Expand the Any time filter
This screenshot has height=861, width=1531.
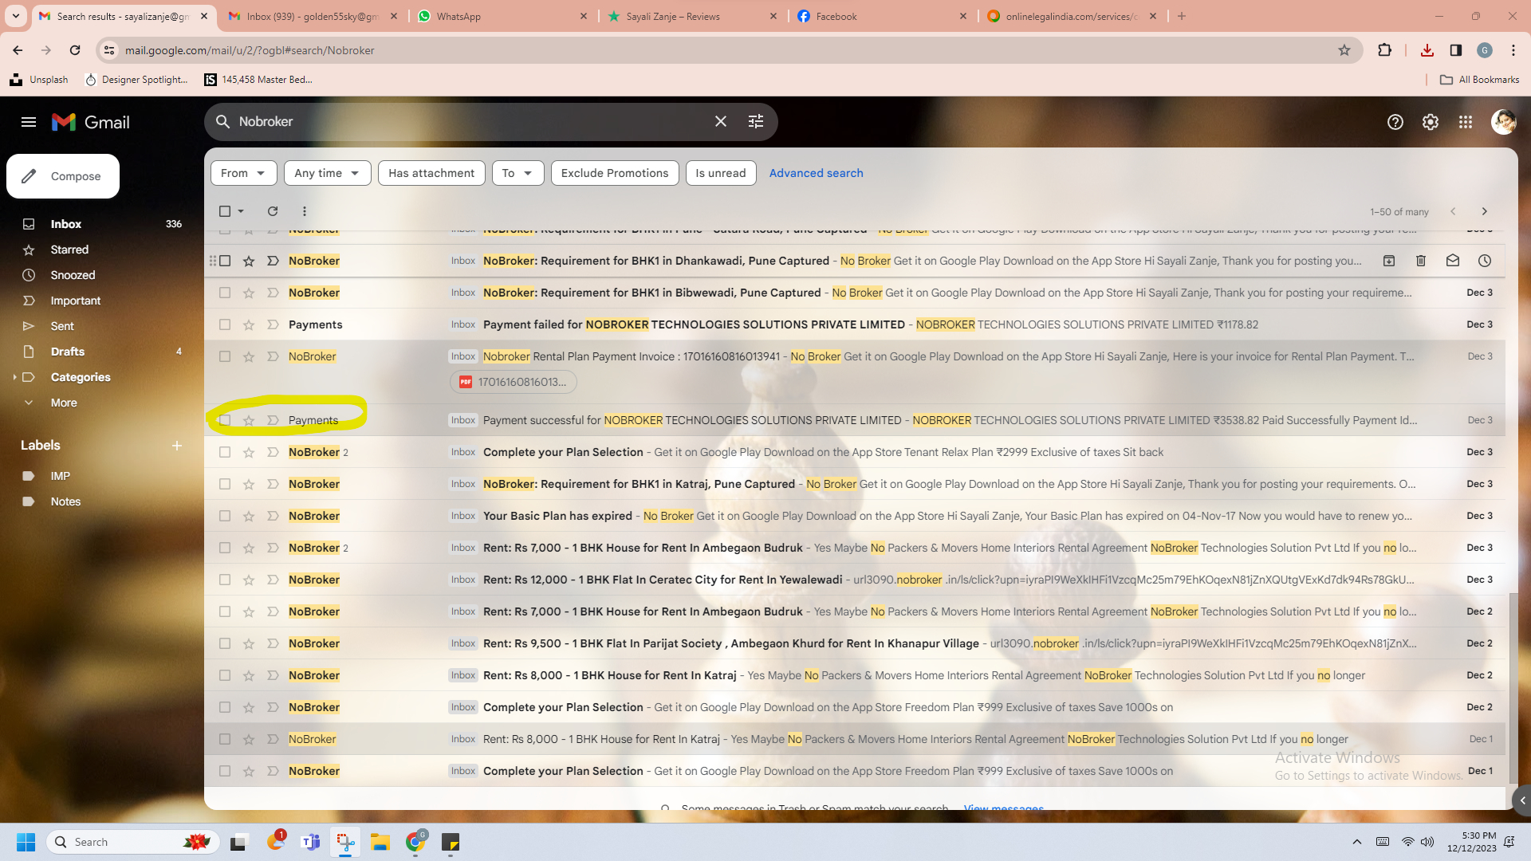click(327, 173)
